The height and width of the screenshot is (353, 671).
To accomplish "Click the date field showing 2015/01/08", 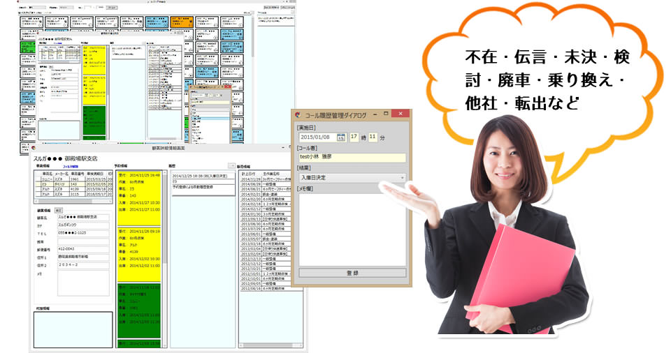I will coord(322,137).
